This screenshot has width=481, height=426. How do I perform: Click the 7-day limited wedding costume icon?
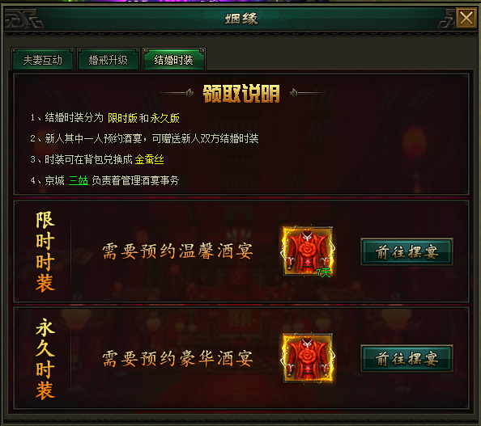pos(308,251)
